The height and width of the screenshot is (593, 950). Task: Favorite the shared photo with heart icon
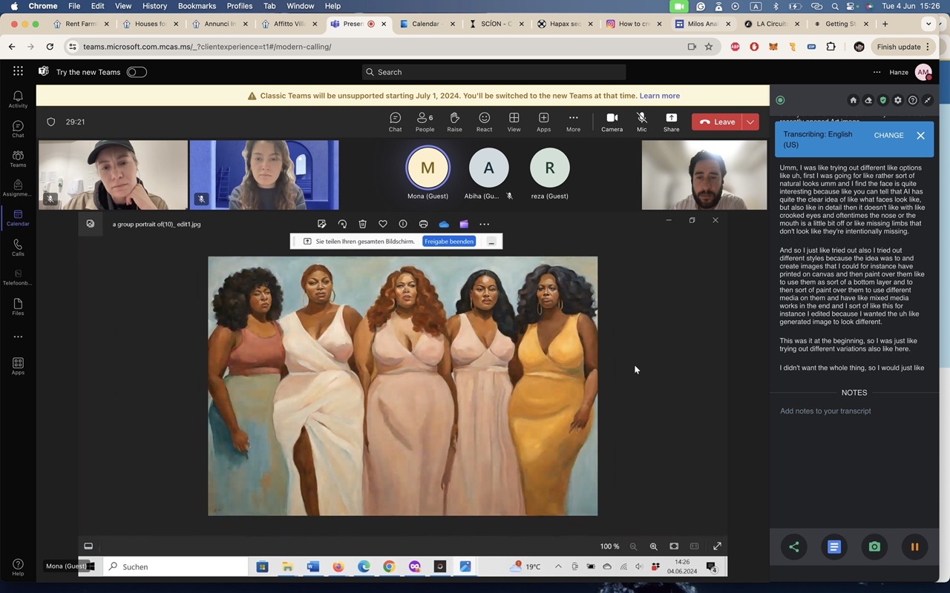tap(383, 224)
